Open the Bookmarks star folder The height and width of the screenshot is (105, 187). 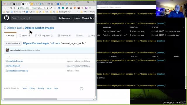click(16, 12)
